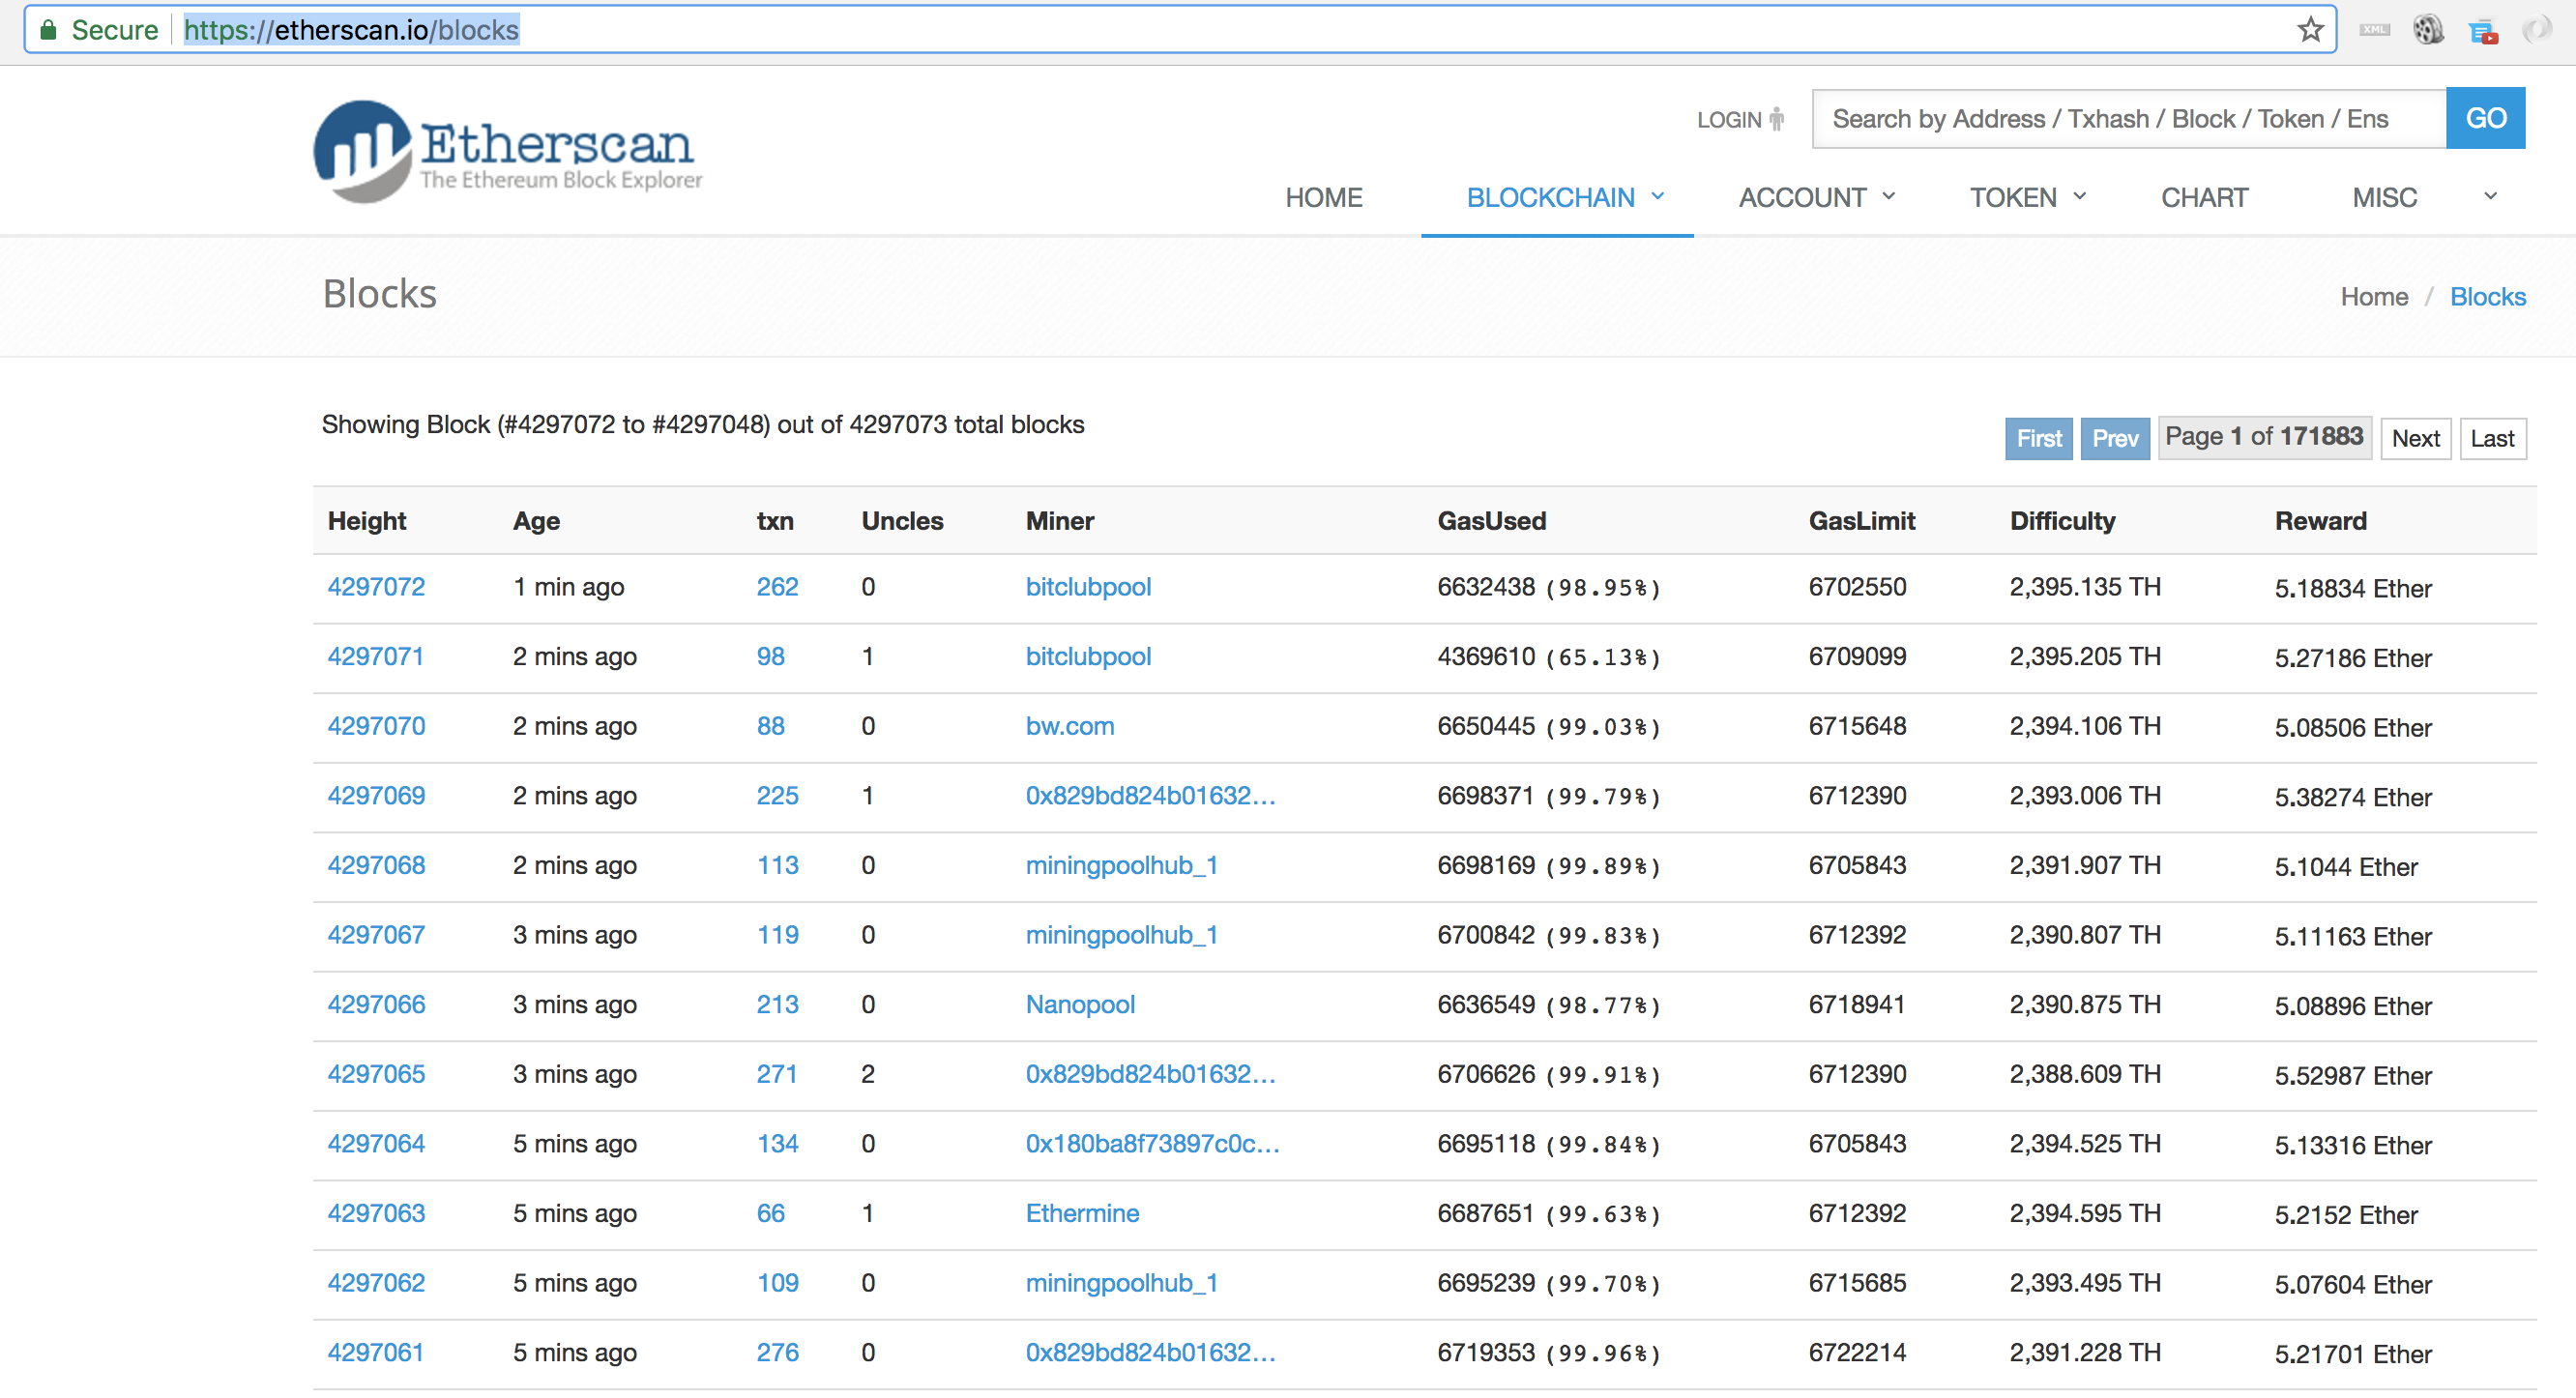Viewport: 2576px width, 1398px height.
Task: Open block height 4297070
Action: (x=376, y=726)
